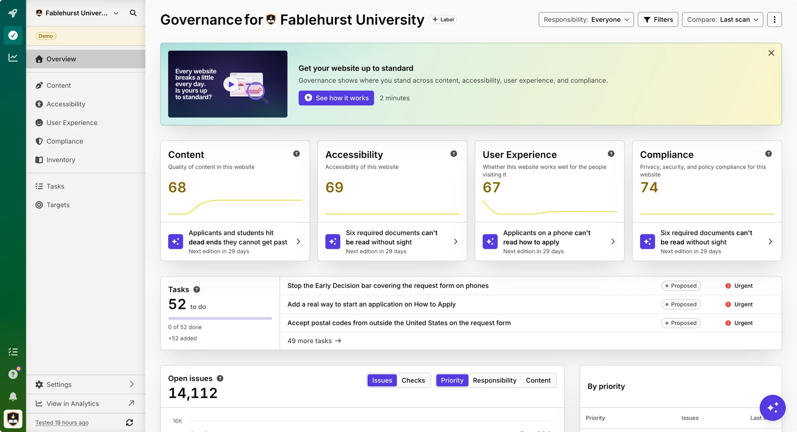797x432 pixels.
Task: Play the intro video thumbnail
Action: pos(228,84)
